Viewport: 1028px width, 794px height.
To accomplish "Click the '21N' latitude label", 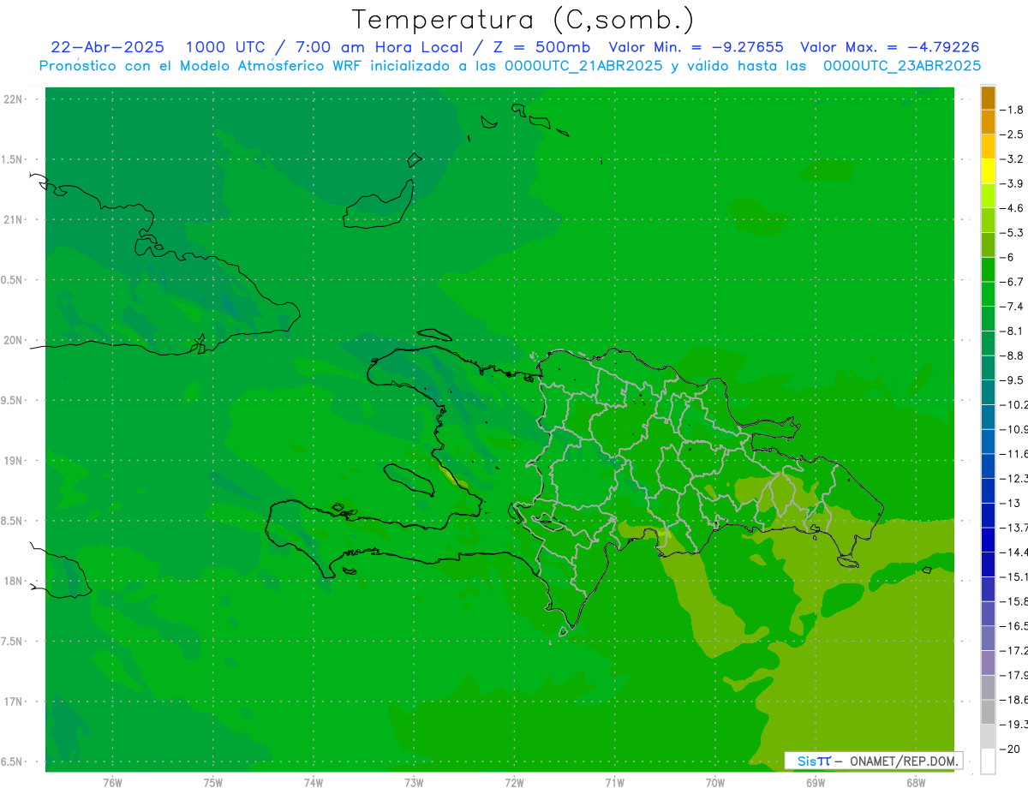I will (x=14, y=219).
